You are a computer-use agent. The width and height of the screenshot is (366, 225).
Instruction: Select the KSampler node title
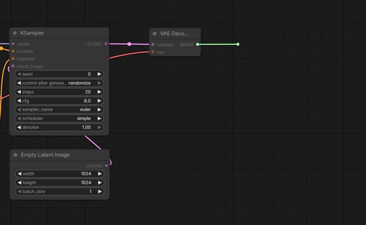coord(32,33)
